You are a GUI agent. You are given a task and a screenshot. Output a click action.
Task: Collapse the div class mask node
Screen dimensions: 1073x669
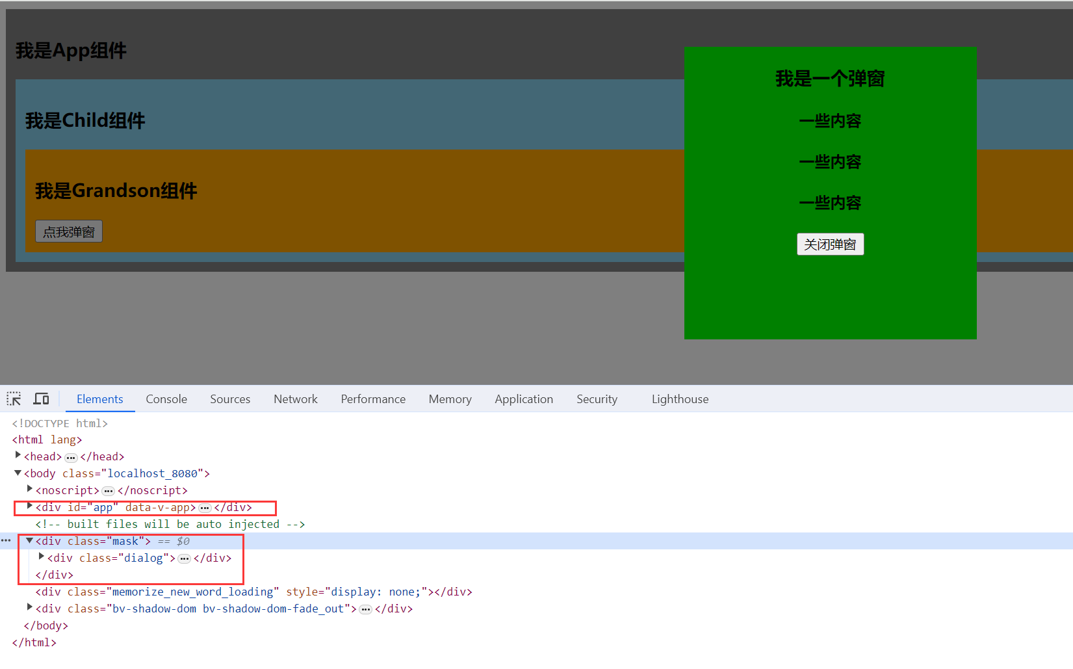click(30, 540)
